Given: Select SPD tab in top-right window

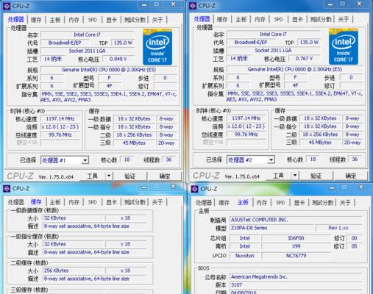Looking at the screenshot, I should pyautogui.click(x=279, y=19).
